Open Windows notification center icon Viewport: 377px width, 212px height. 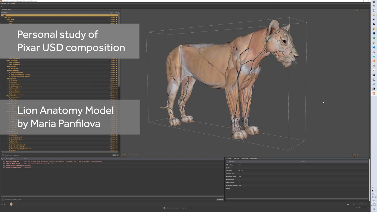pyautogui.click(x=374, y=209)
